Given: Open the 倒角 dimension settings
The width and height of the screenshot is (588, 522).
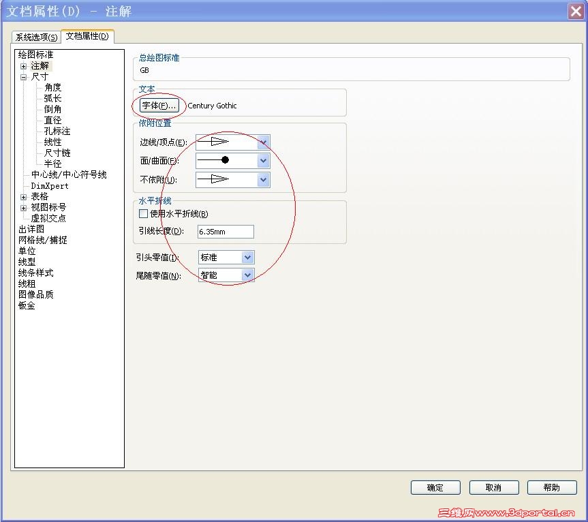Looking at the screenshot, I should (x=52, y=109).
